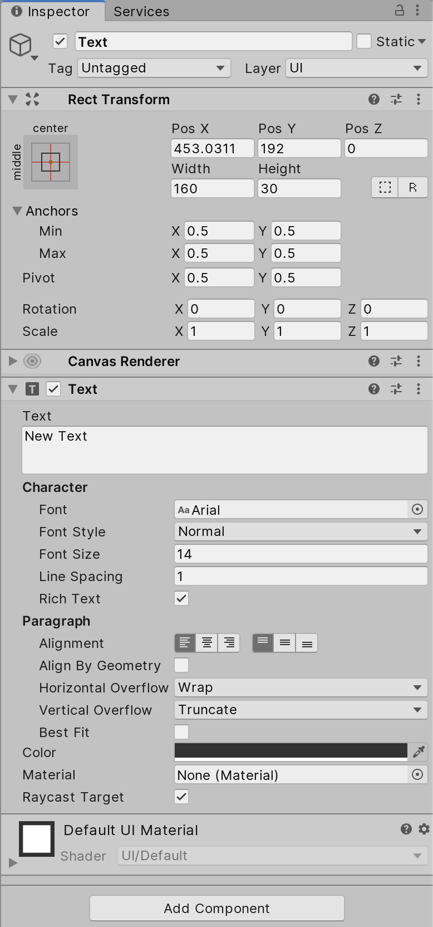Select center horizontal text alignment

click(x=206, y=643)
